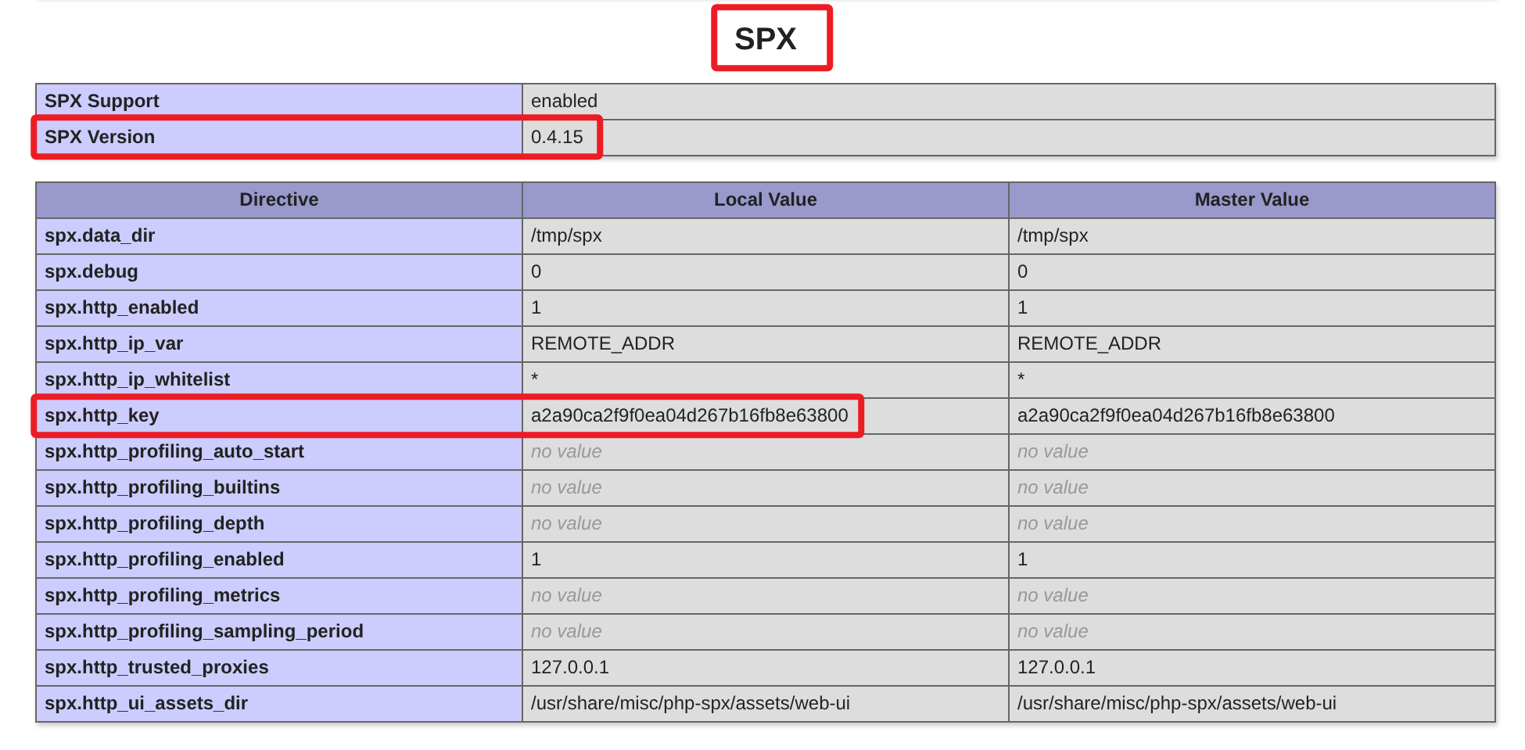This screenshot has width=1525, height=750.
Task: Click local REMOTE_ADDR value for spx.http_ip_var
Action: pyautogui.click(x=602, y=343)
